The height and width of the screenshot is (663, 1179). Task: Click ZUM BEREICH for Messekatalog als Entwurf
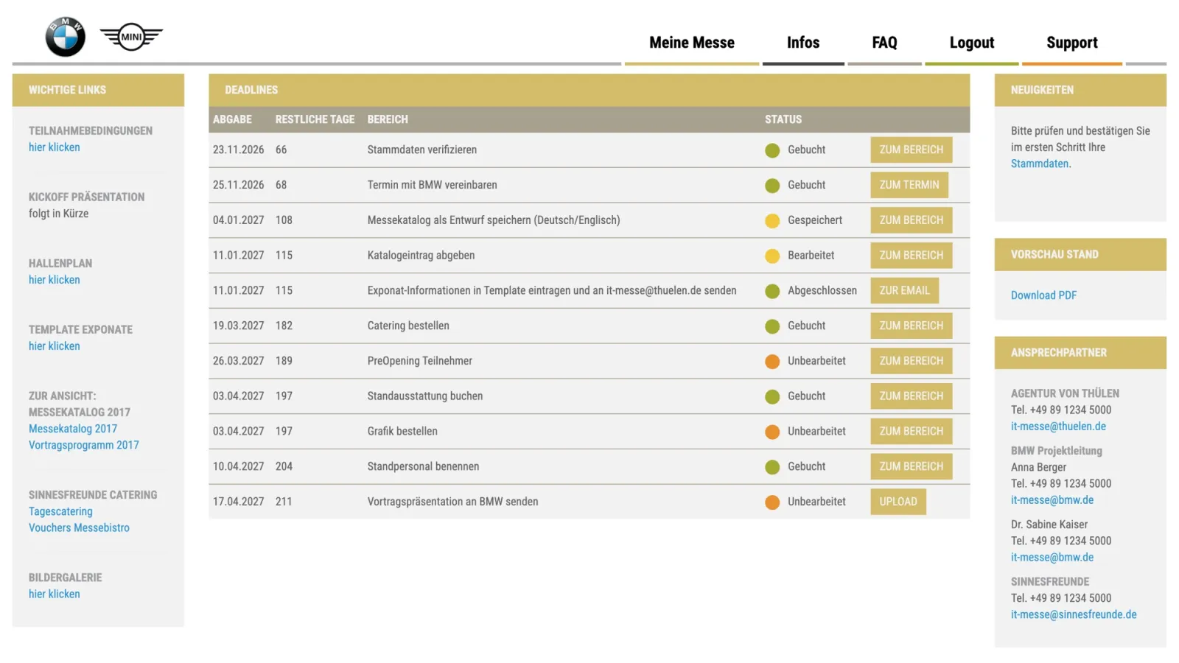click(x=911, y=220)
